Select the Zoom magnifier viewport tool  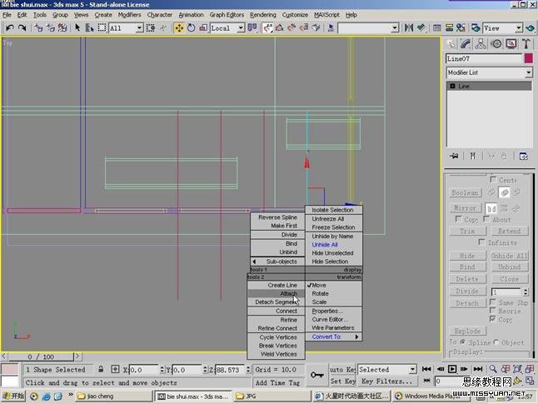pos(493,369)
